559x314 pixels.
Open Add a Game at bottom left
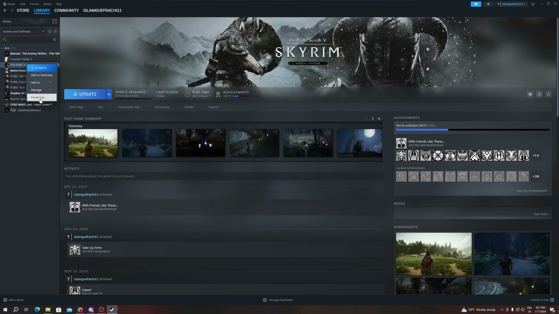point(14,300)
